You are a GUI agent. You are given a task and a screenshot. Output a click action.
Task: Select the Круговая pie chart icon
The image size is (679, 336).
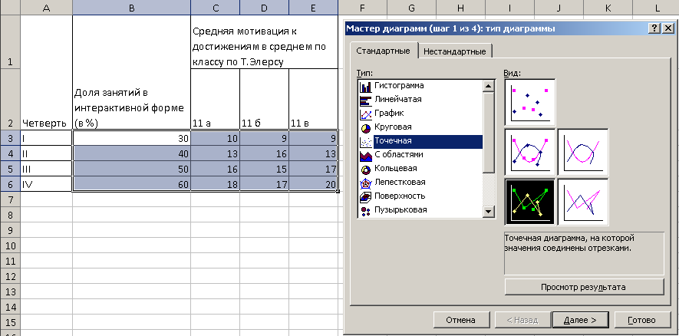tap(366, 128)
